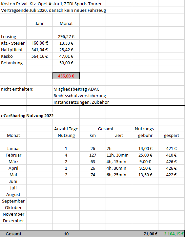
Task: Click the Mai gespart value 422 €
Action: point(172,175)
